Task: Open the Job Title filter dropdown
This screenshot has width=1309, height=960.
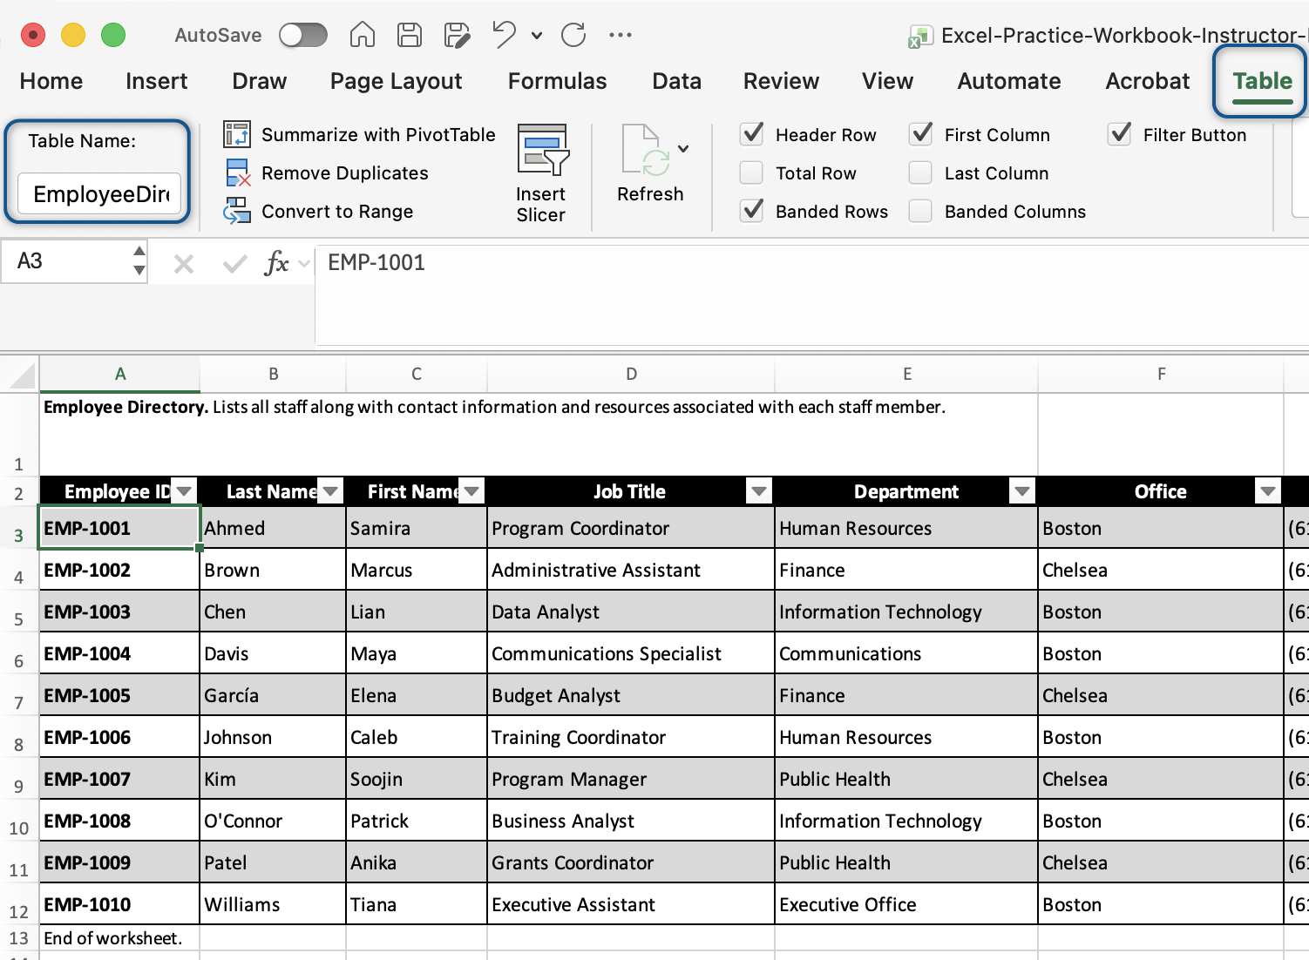Action: pos(759,491)
